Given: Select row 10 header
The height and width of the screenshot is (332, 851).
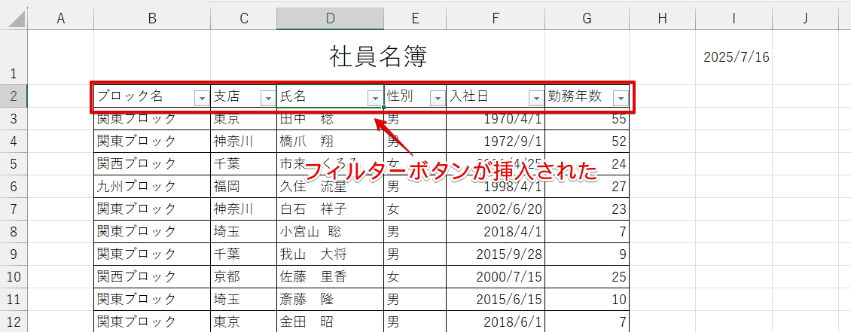Looking at the screenshot, I should (14, 277).
